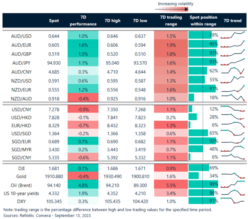Click the Gold spot value 1910.880
Image resolution: width=248 pixels, height=219 pixels.
tap(54, 176)
